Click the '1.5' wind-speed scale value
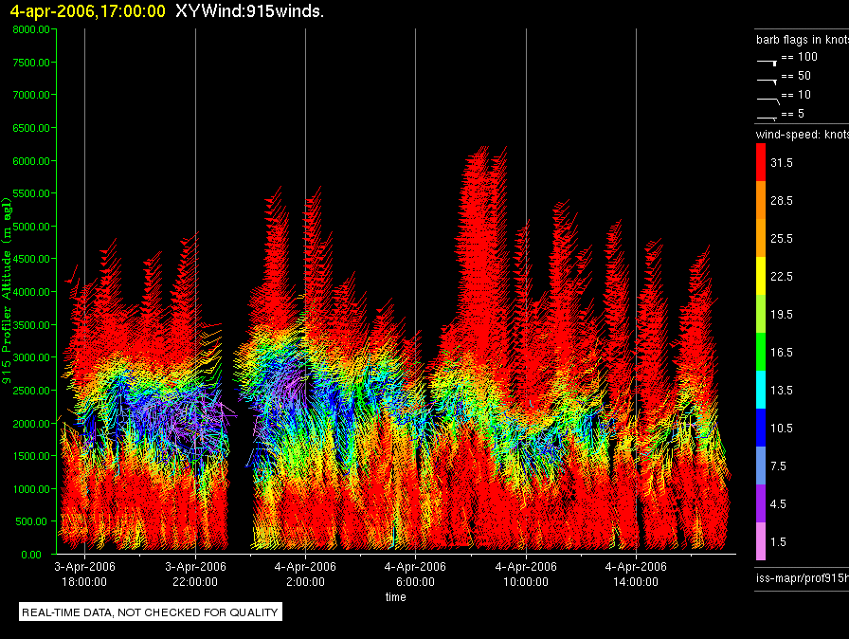The height and width of the screenshot is (639, 849). coord(778,541)
